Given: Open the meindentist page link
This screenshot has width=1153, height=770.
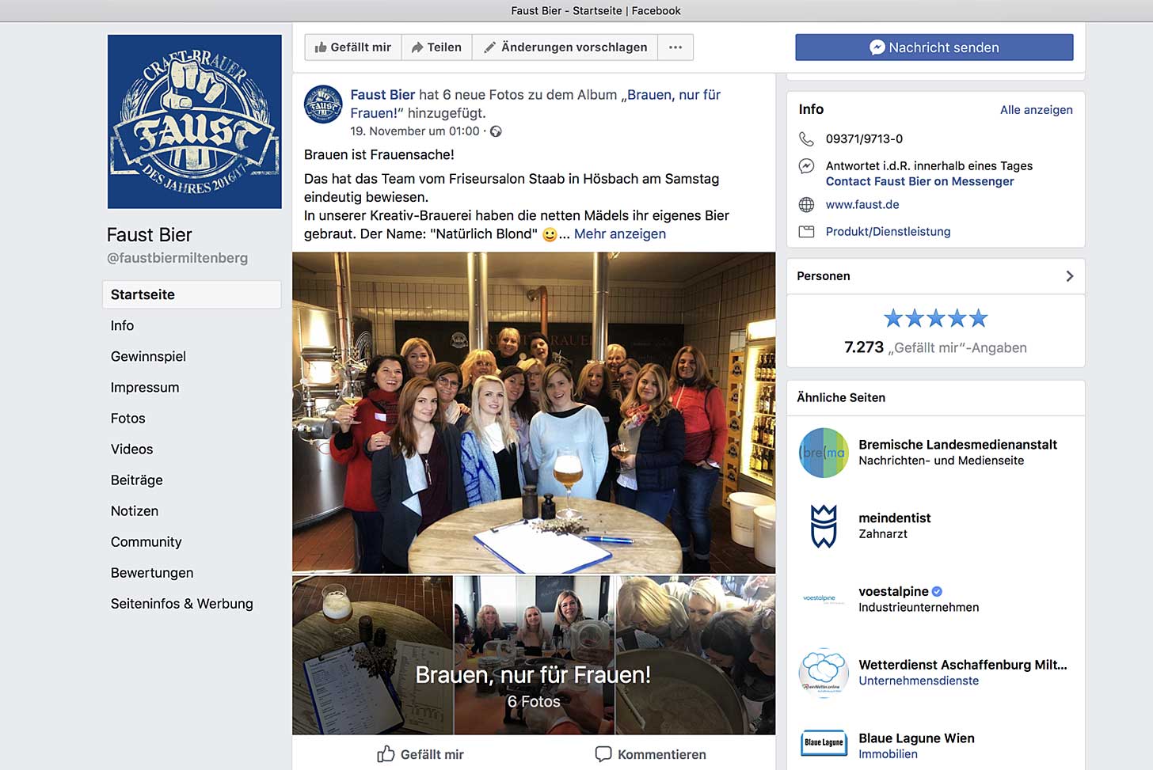Looking at the screenshot, I should [x=894, y=518].
